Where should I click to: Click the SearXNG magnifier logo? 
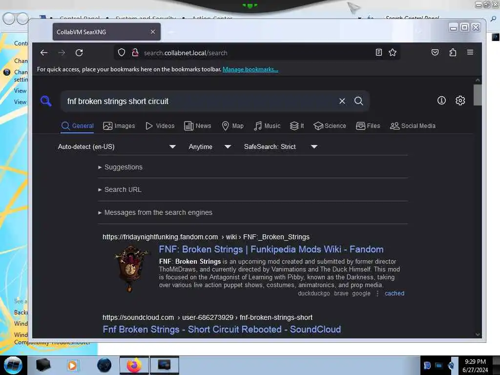click(x=46, y=101)
